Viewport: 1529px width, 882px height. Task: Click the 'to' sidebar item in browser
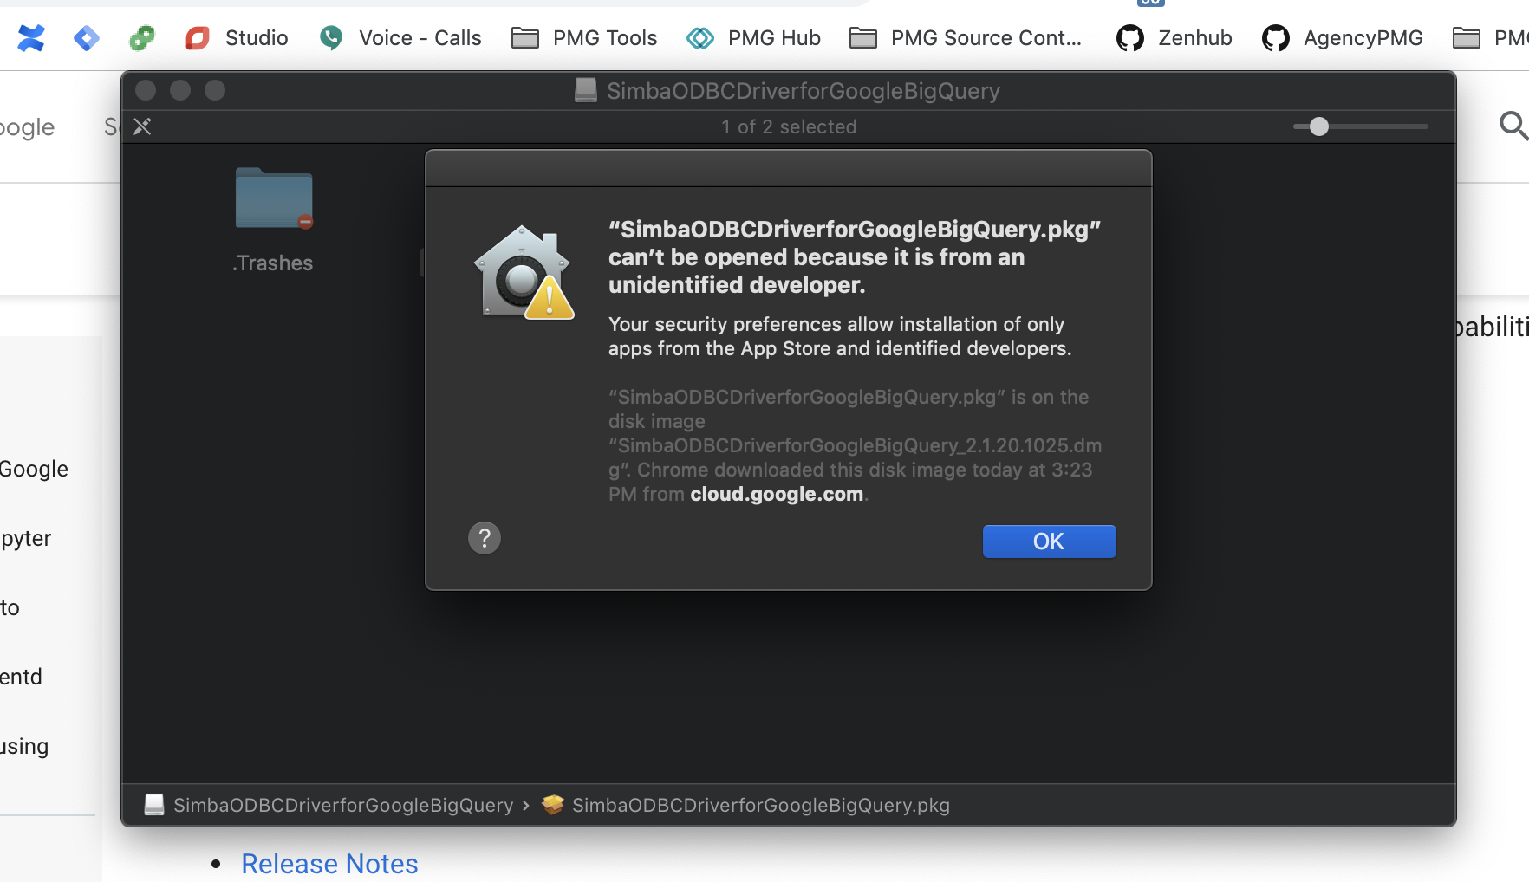10,607
